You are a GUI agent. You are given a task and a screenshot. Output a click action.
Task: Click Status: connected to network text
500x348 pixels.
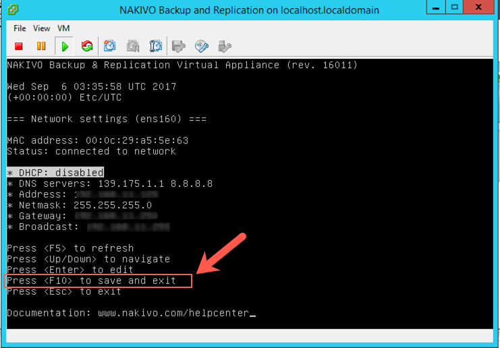tap(91, 151)
